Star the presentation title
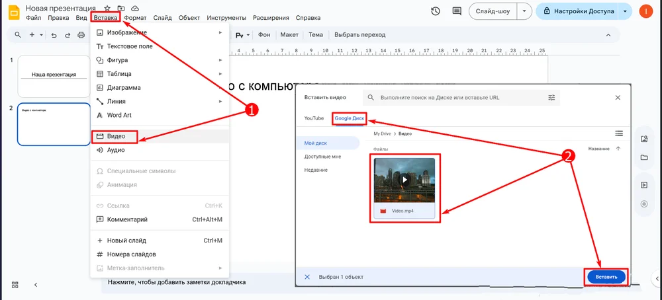Viewport: 662px width, 300px height. click(x=108, y=7)
